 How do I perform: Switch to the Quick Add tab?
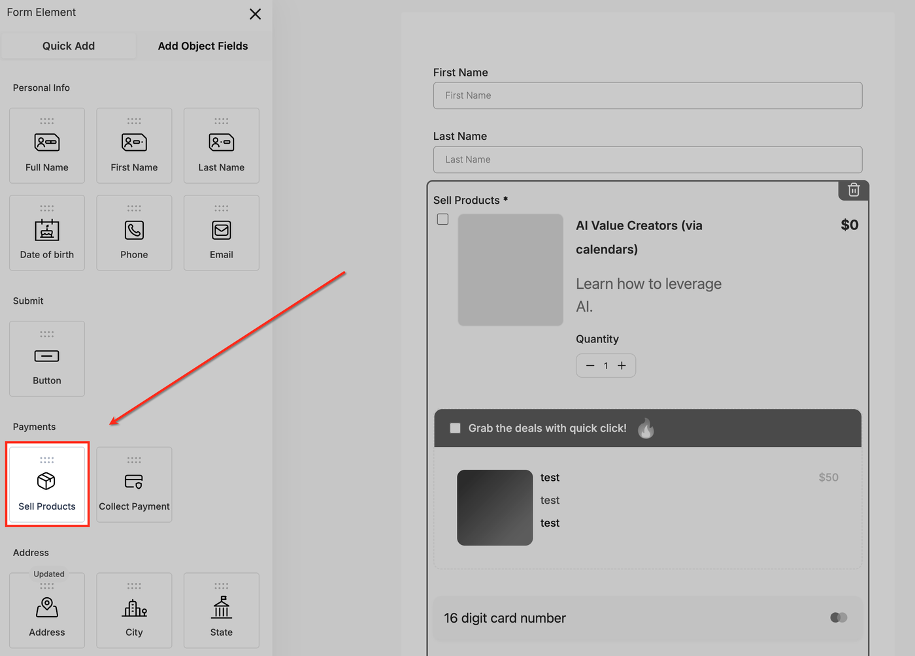pos(69,46)
